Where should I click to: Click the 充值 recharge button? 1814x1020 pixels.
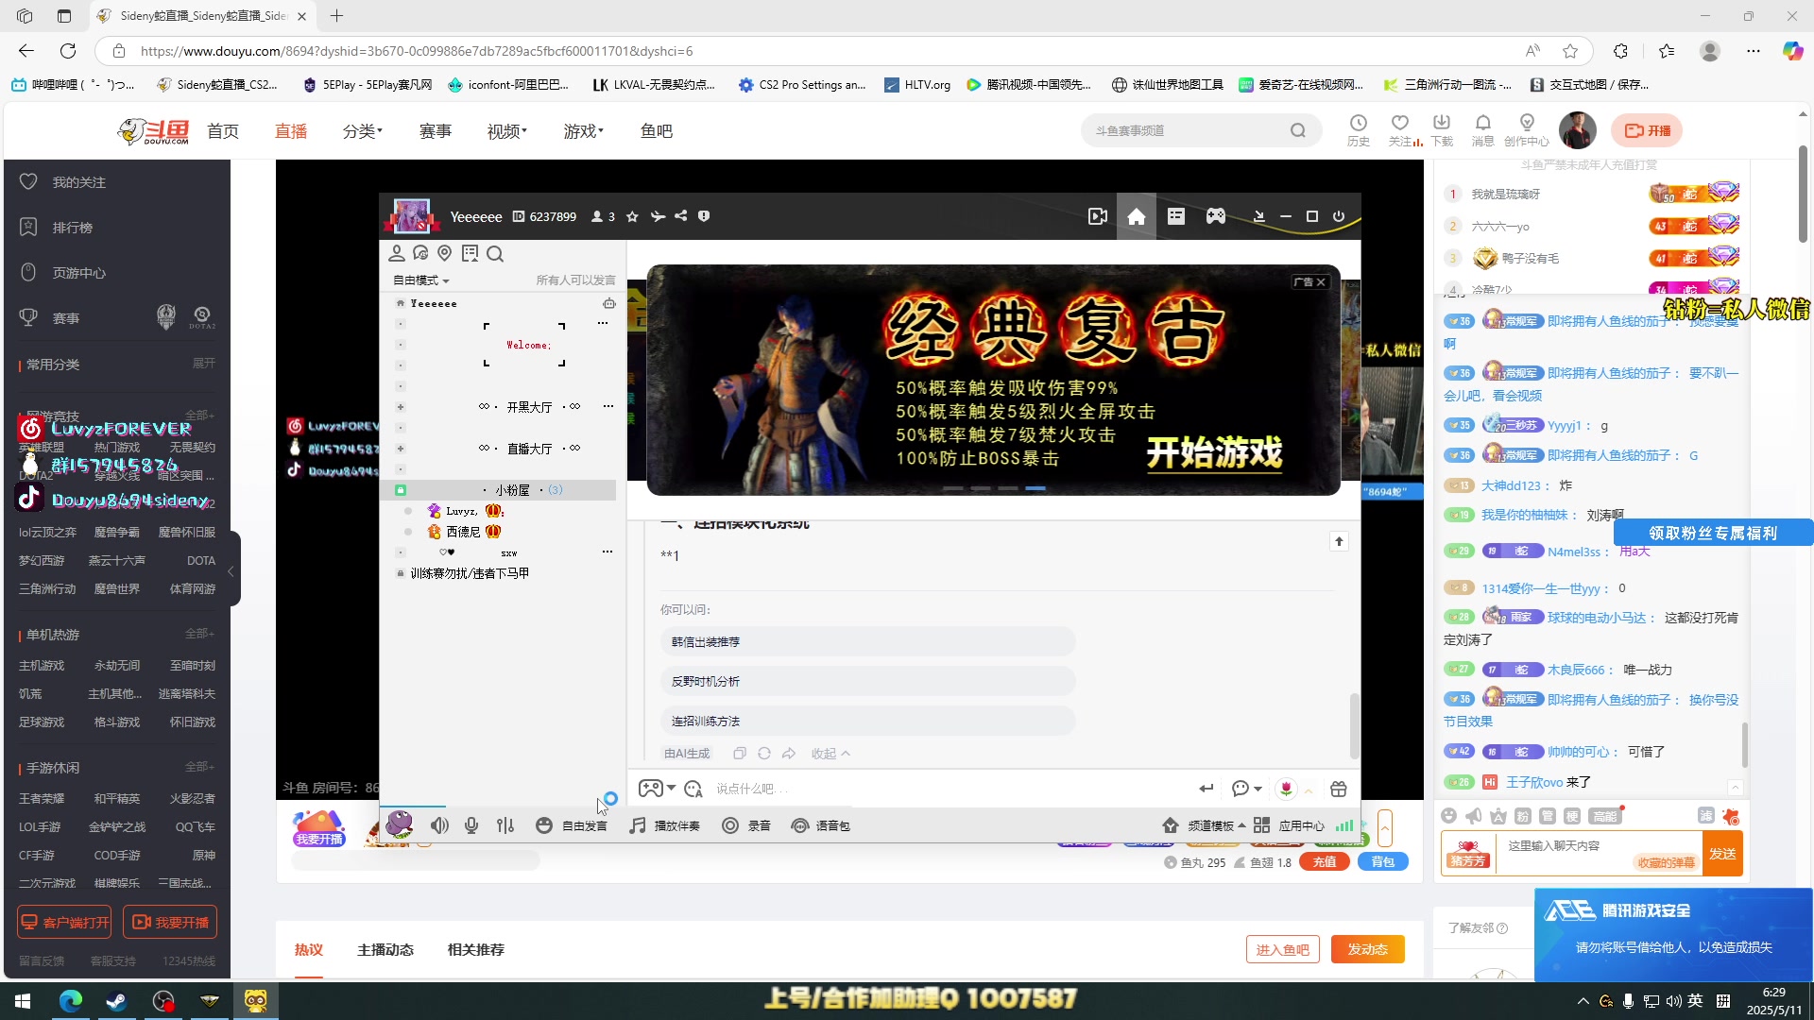point(1325,861)
